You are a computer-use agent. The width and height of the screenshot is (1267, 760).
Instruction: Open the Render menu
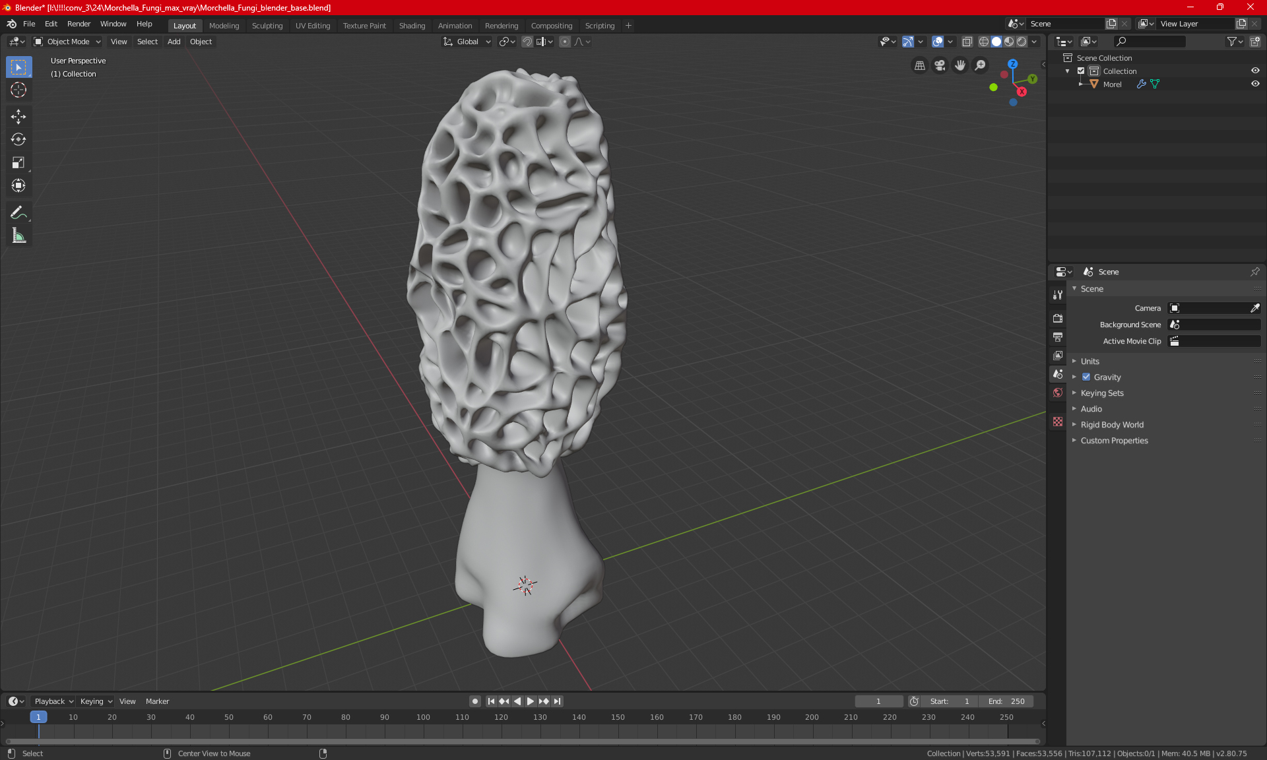79,24
